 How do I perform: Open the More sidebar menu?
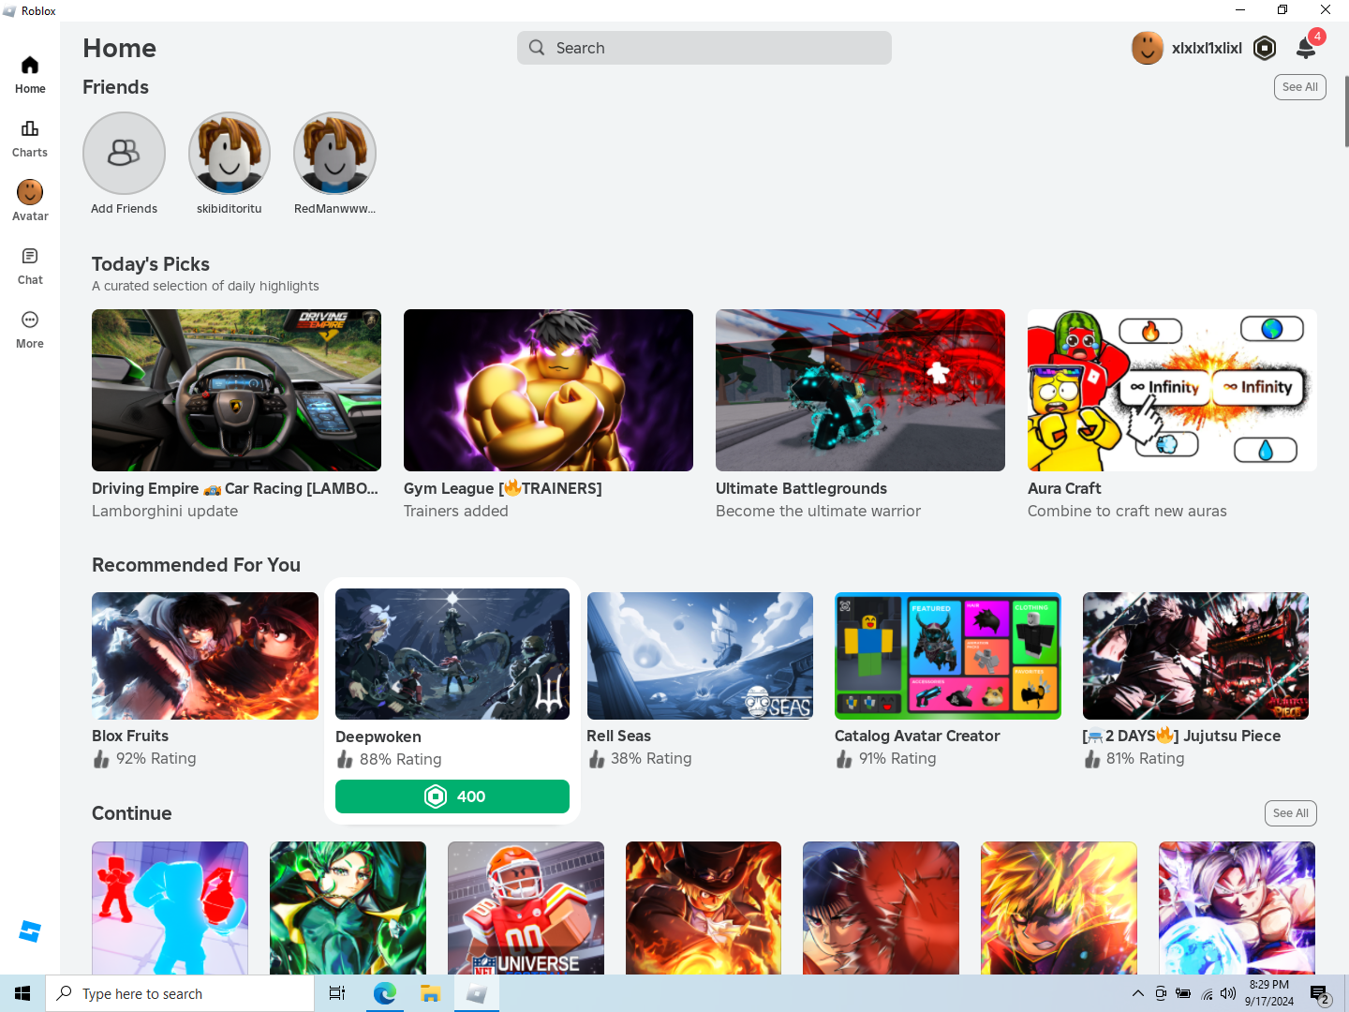[30, 330]
